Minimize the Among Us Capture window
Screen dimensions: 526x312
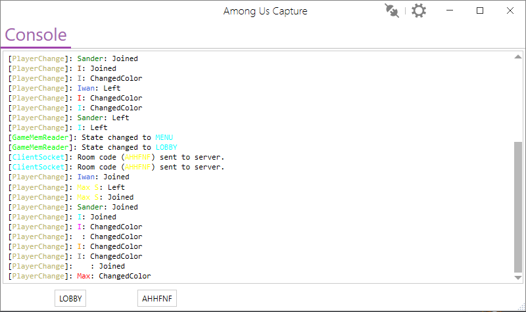click(450, 11)
